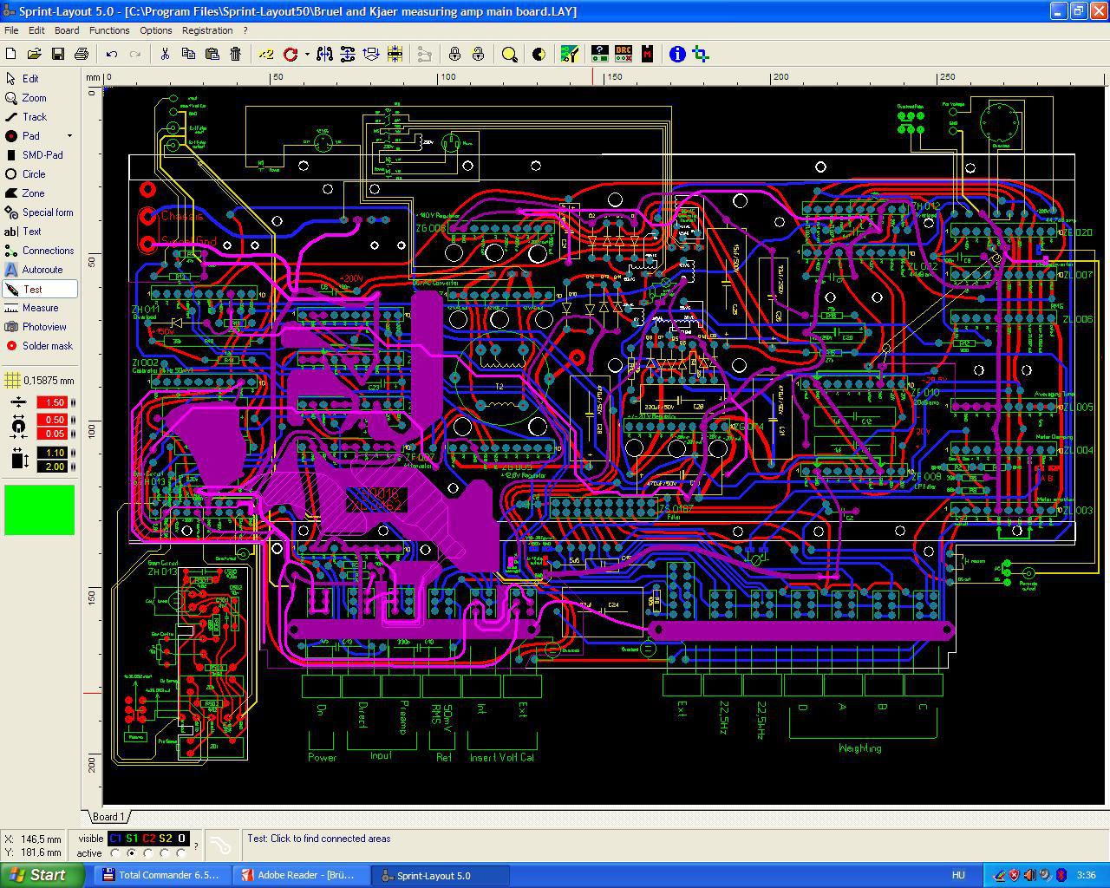
Task: Mirror selection vertically
Action: [x=348, y=54]
